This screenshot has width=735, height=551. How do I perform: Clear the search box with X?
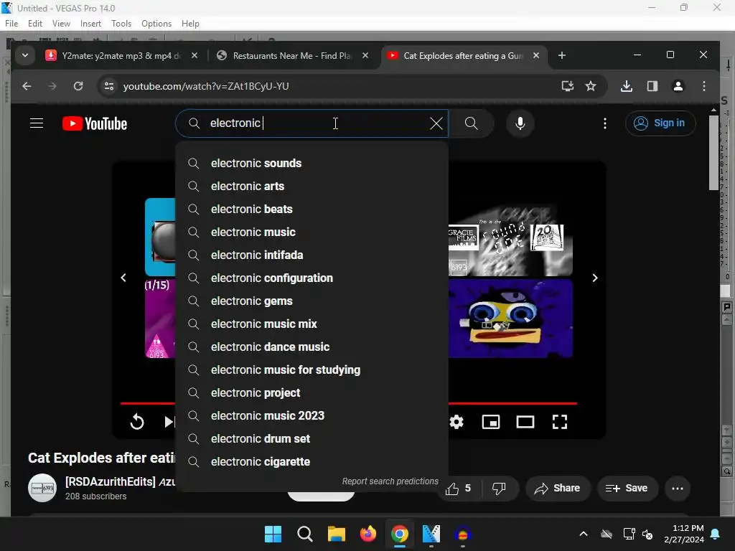[436, 123]
